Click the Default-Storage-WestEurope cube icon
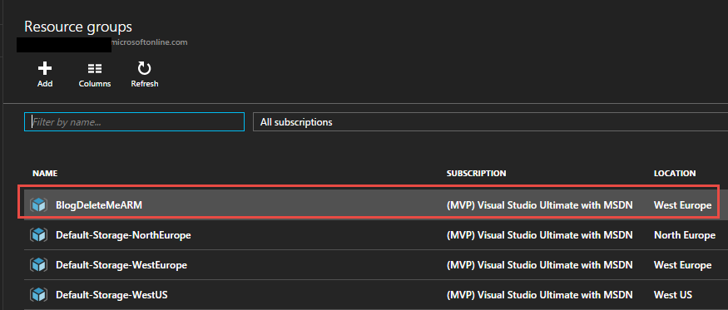The image size is (728, 310). 39,265
